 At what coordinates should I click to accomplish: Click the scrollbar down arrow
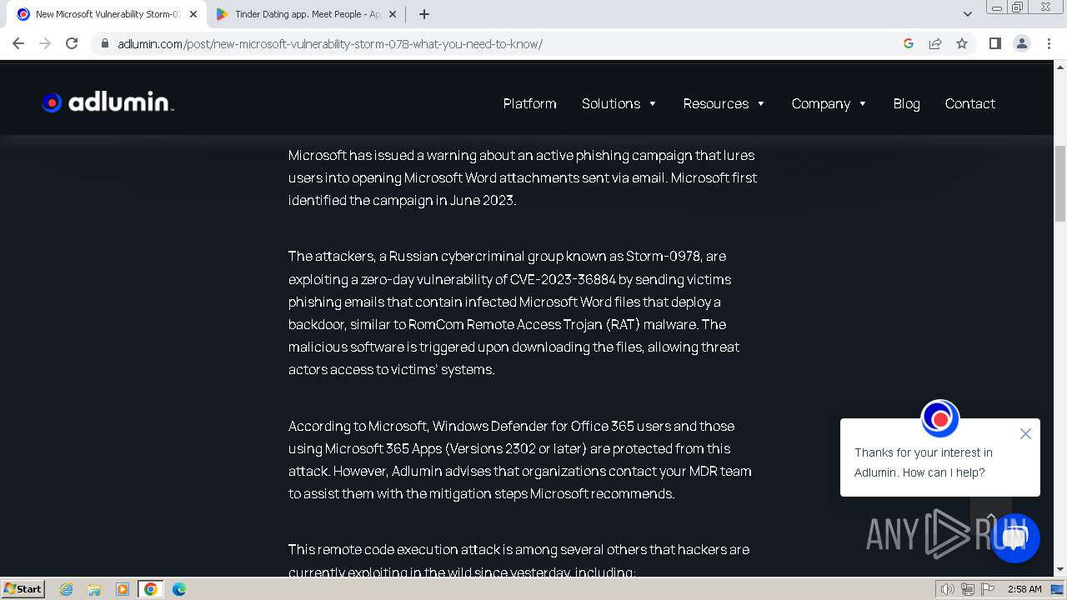click(1060, 570)
